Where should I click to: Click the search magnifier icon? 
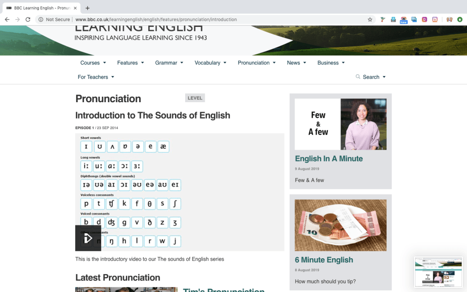tap(358, 77)
